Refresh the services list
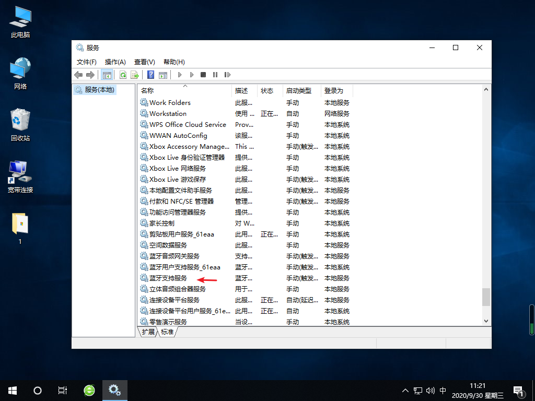The width and height of the screenshot is (535, 401). pos(123,75)
